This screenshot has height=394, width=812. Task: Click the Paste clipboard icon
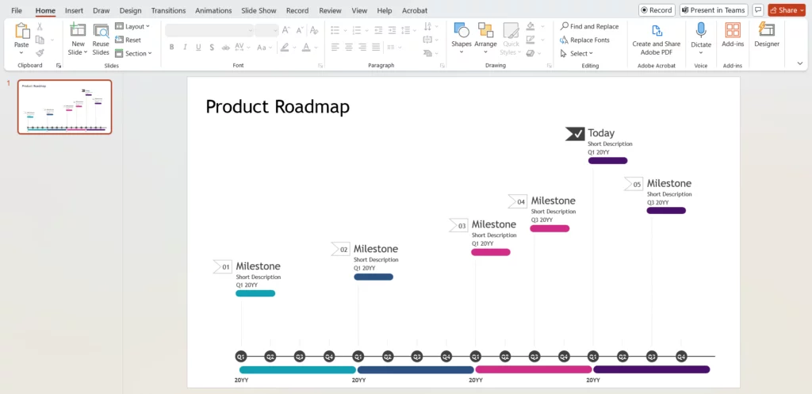[x=21, y=32]
